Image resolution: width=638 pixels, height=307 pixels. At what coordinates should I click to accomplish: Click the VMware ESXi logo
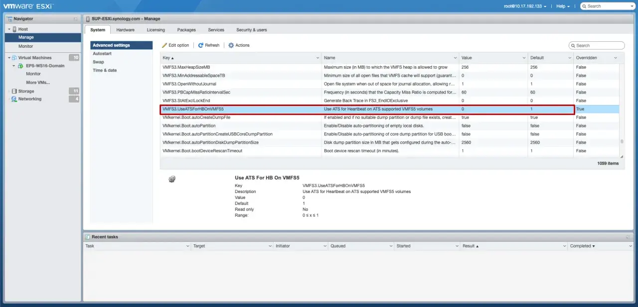pyautogui.click(x=28, y=6)
